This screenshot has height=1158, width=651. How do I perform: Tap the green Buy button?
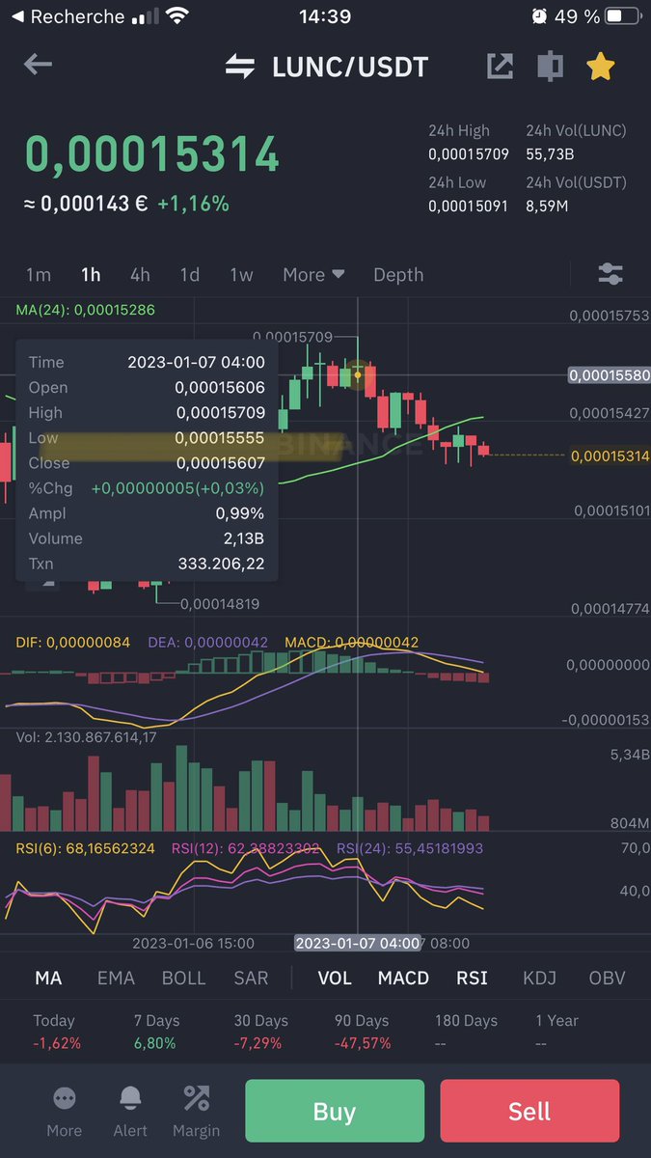point(335,1112)
